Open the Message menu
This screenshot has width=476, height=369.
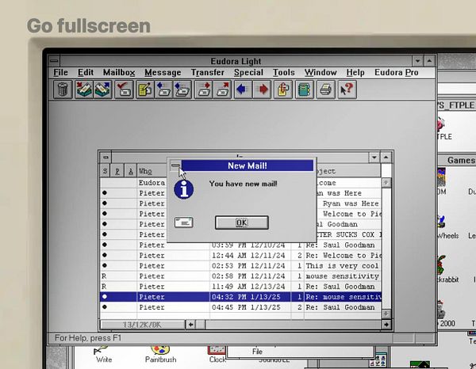[x=163, y=72]
